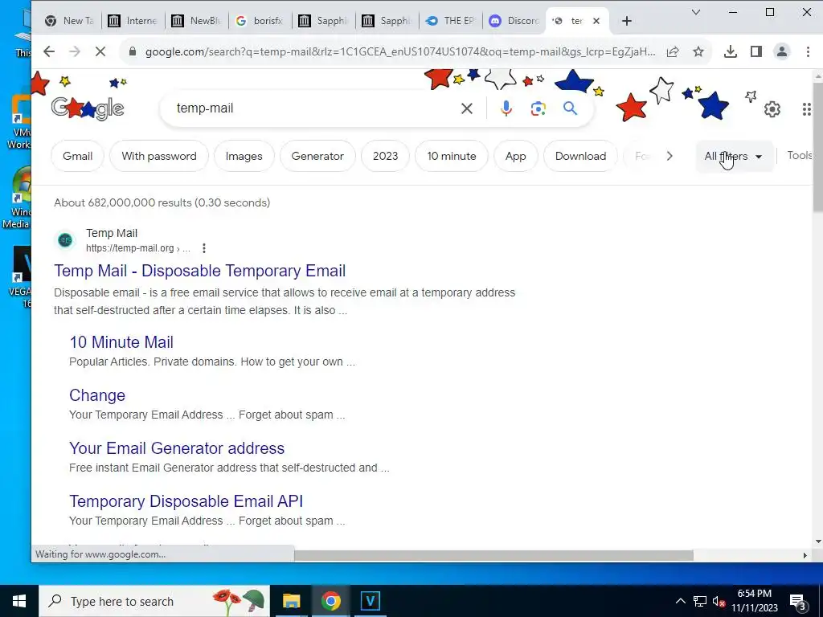Click the forward navigation arrow
Image resolution: width=823 pixels, height=617 pixels.
coord(75,51)
